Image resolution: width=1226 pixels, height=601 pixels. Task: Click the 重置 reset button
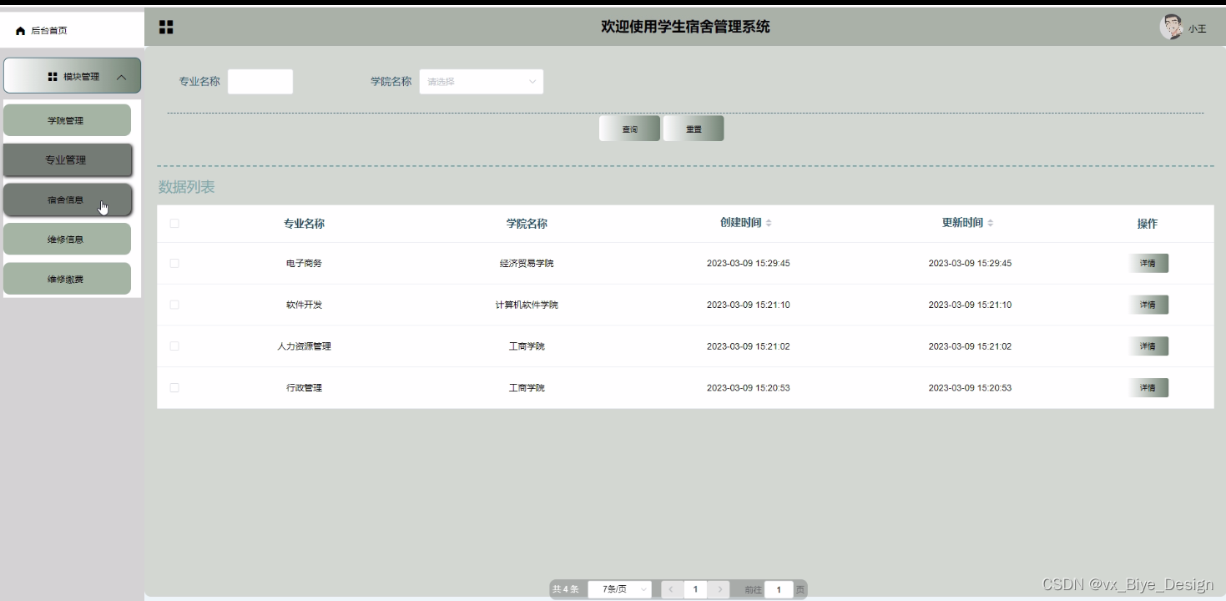click(x=694, y=129)
